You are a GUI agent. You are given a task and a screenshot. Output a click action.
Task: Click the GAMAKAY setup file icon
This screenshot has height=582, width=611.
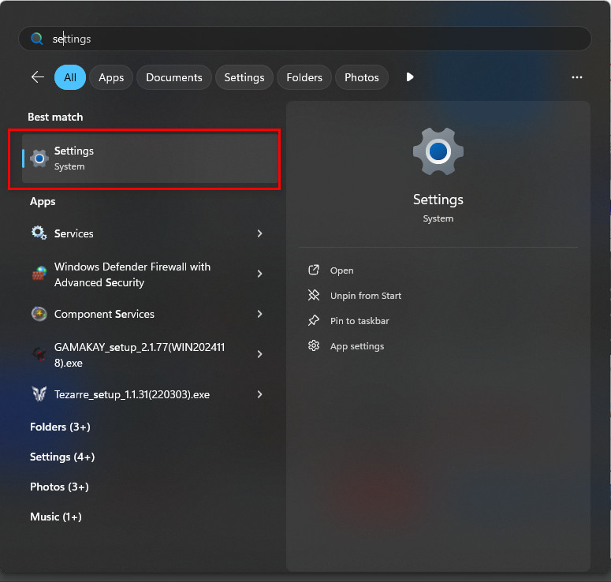[39, 354]
